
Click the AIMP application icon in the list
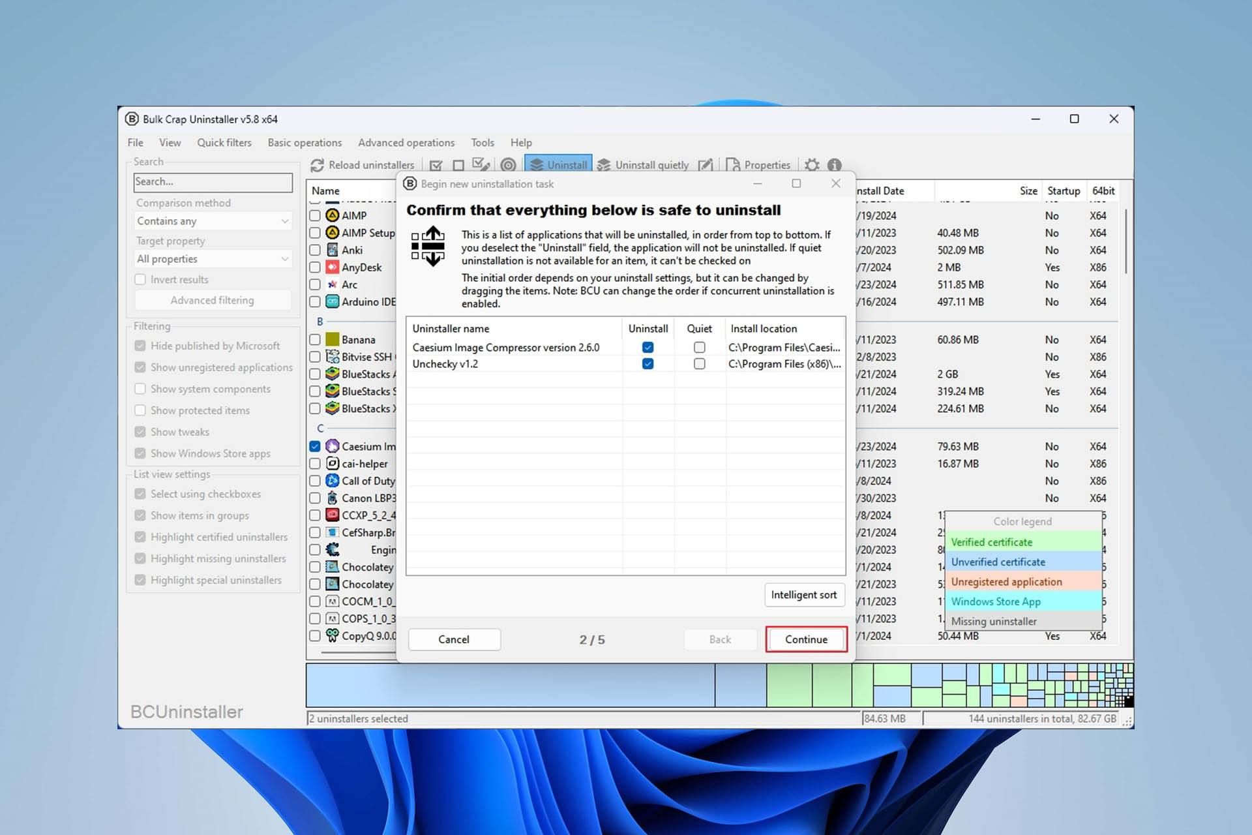click(333, 215)
